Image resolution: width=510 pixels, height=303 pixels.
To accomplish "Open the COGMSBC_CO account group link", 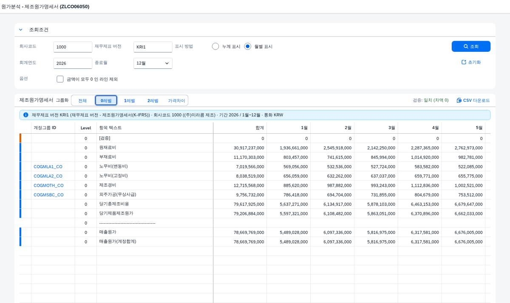I will click(48, 195).
